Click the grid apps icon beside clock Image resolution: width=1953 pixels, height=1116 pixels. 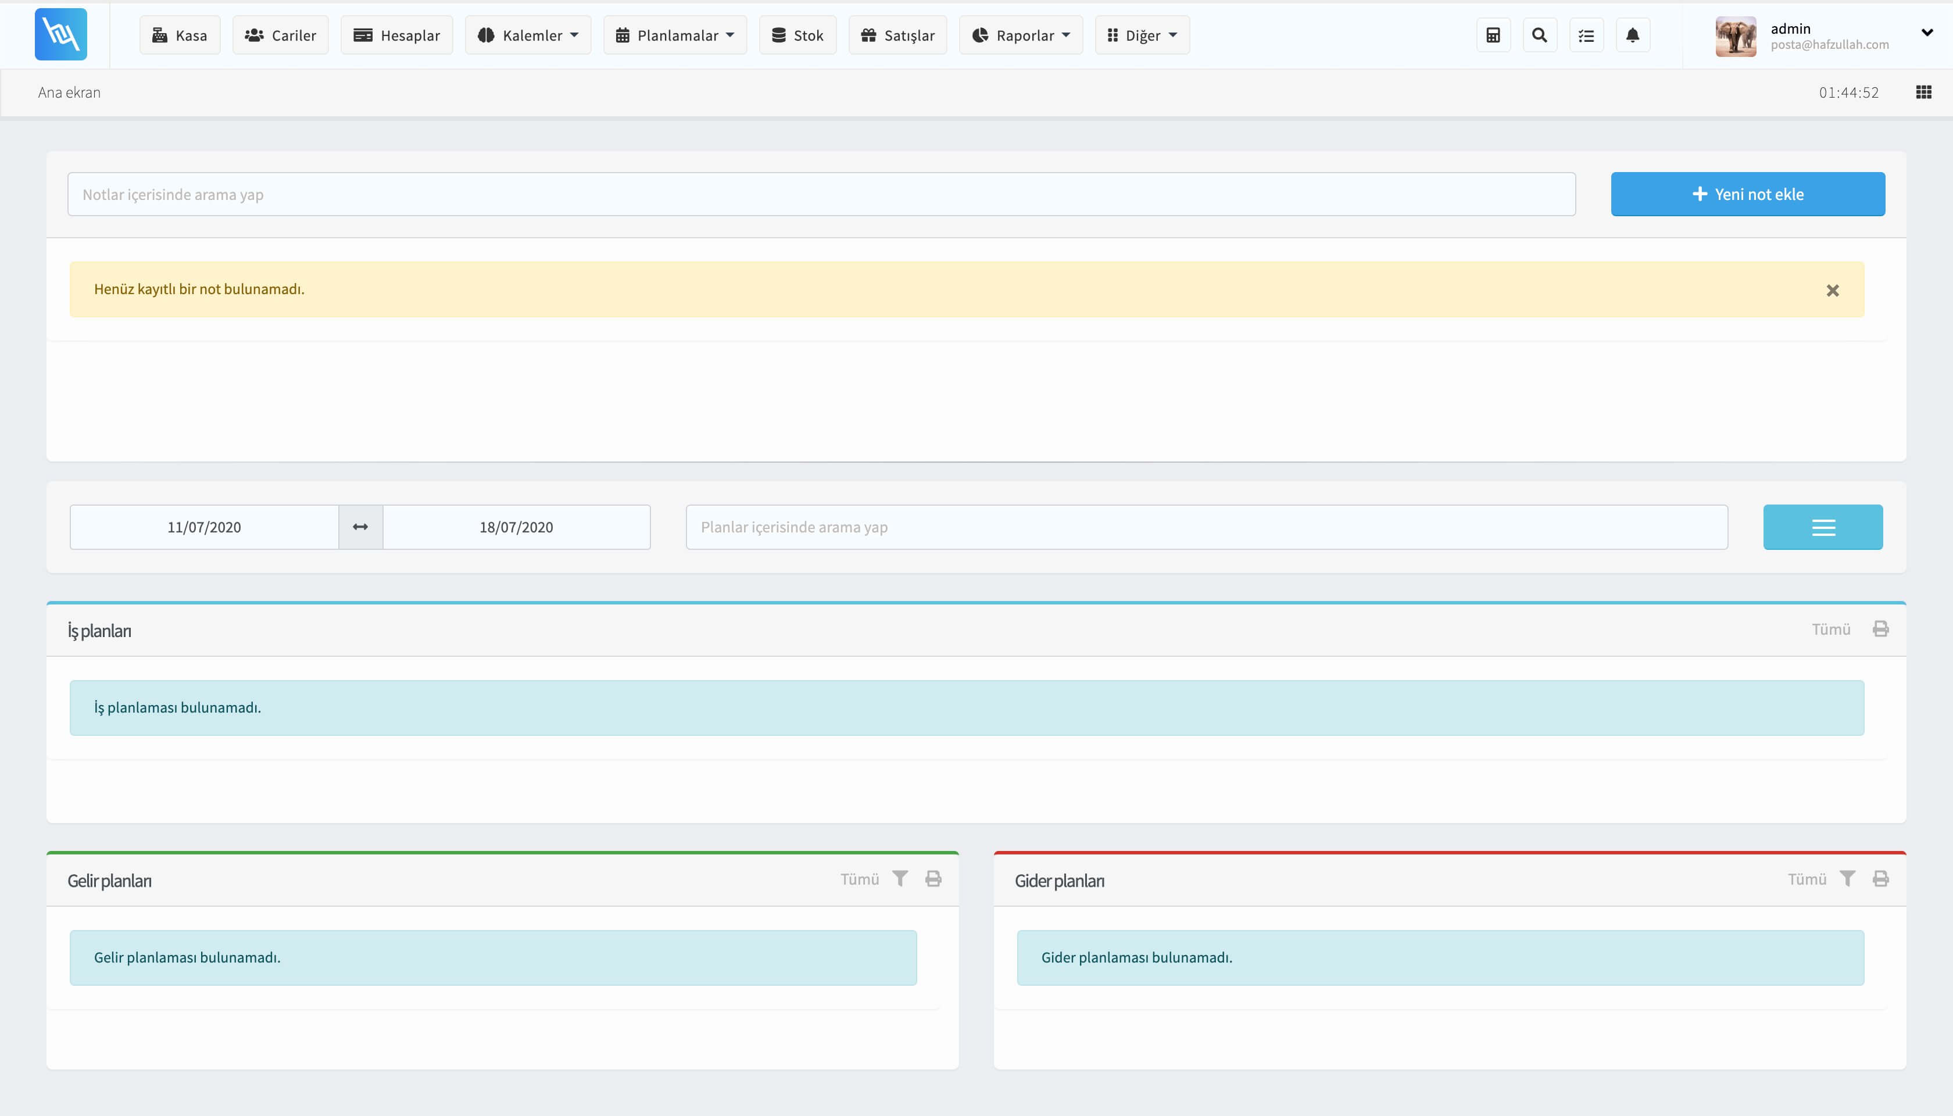tap(1923, 93)
